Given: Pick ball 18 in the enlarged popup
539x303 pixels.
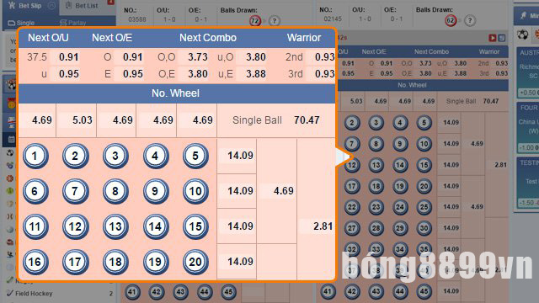Looking at the screenshot, I should point(115,262).
